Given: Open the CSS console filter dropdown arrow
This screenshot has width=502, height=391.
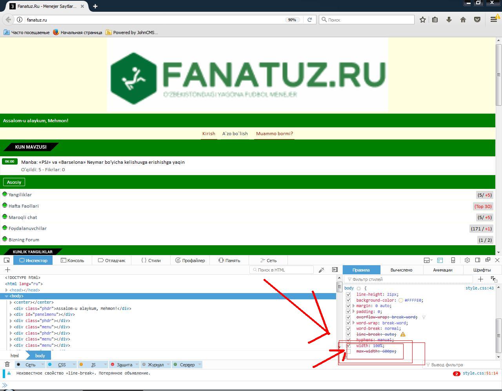Looking at the screenshot, I should [x=74, y=364].
